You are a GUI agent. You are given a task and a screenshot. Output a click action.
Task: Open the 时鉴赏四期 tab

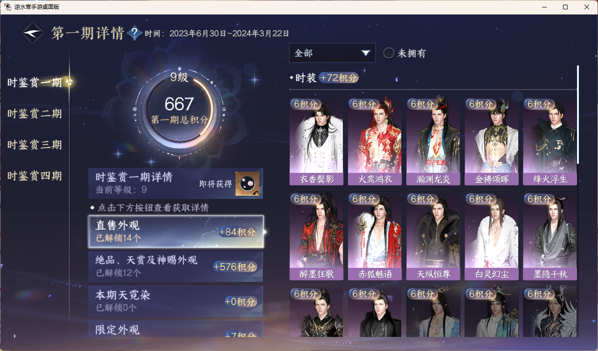pyautogui.click(x=35, y=176)
